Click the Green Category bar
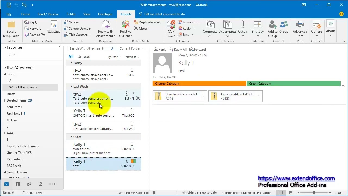 click(293, 84)
